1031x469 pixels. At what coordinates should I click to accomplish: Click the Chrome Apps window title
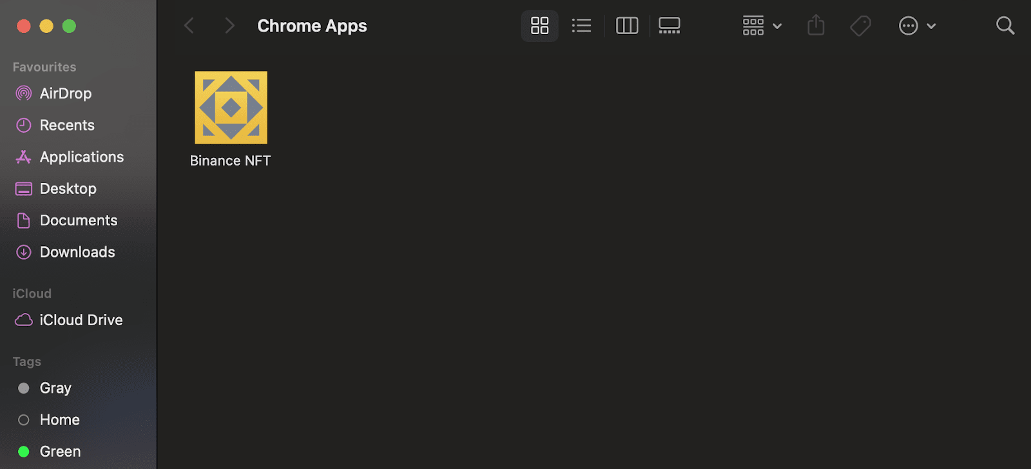pos(312,26)
